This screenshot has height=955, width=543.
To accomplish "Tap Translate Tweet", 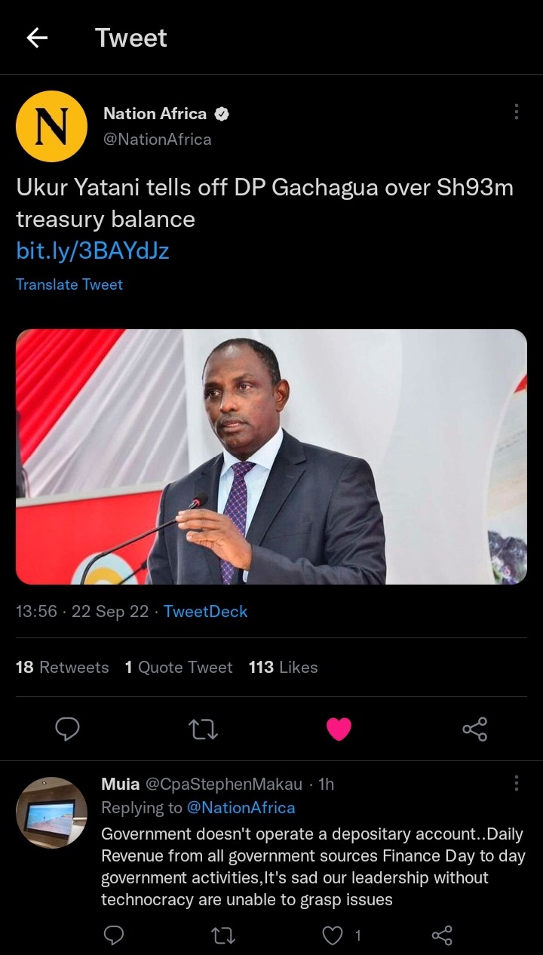I will click(69, 284).
